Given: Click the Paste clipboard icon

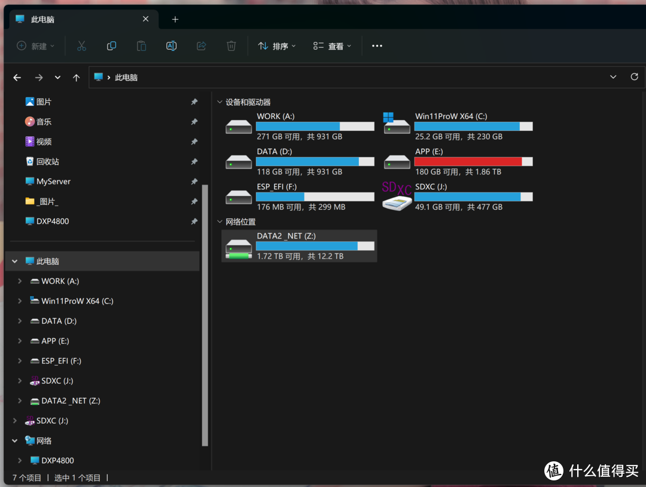Looking at the screenshot, I should click(141, 46).
